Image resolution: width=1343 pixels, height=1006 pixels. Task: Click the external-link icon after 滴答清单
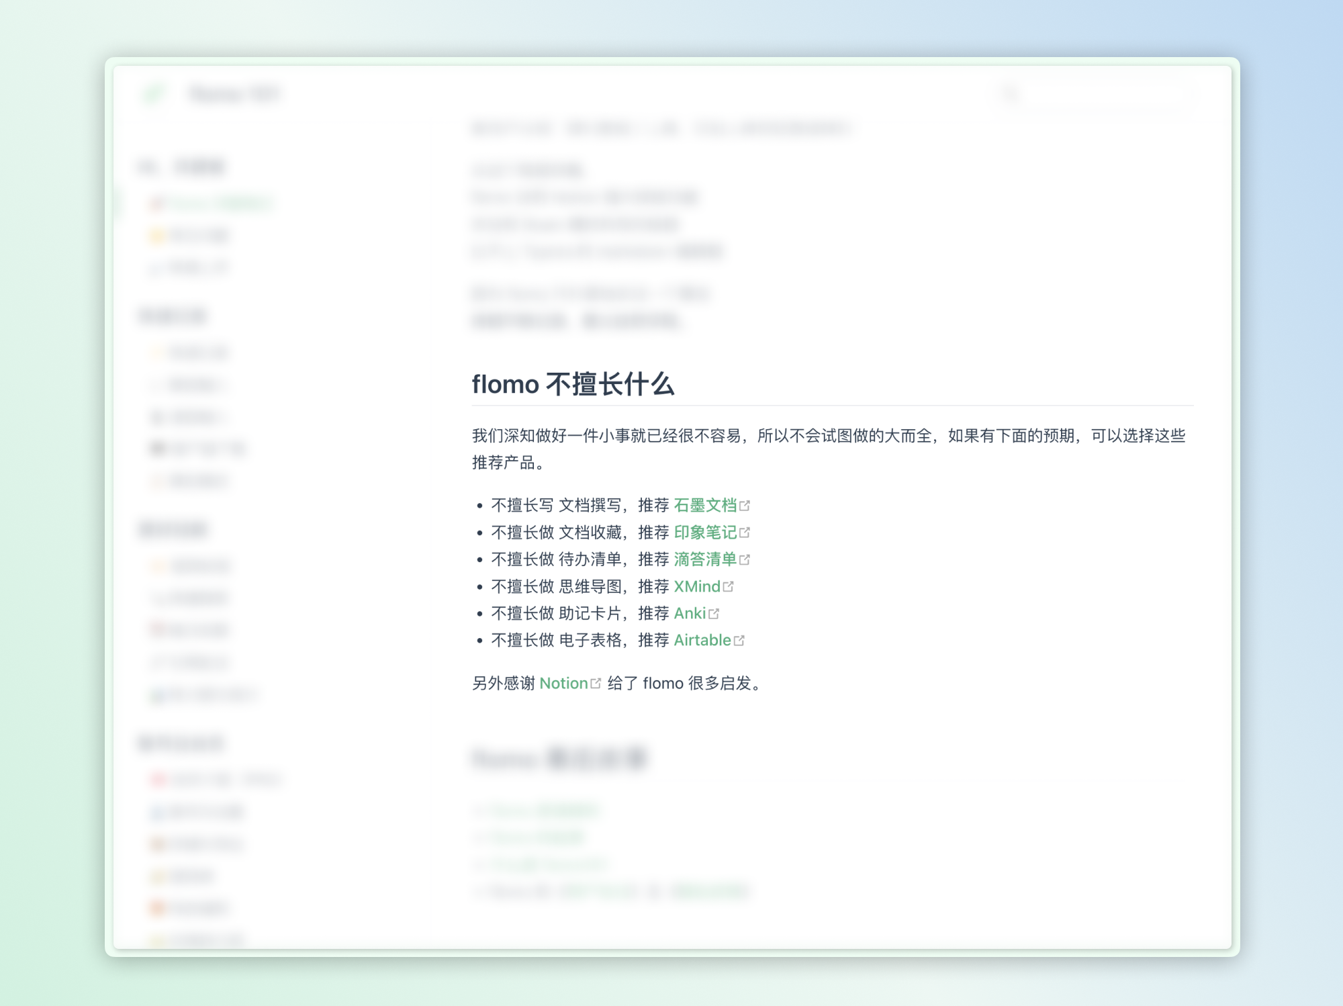coord(744,559)
